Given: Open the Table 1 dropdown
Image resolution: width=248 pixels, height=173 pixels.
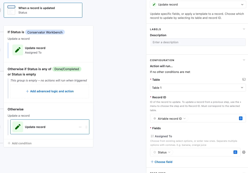Looking at the screenshot, I should 198,88.
